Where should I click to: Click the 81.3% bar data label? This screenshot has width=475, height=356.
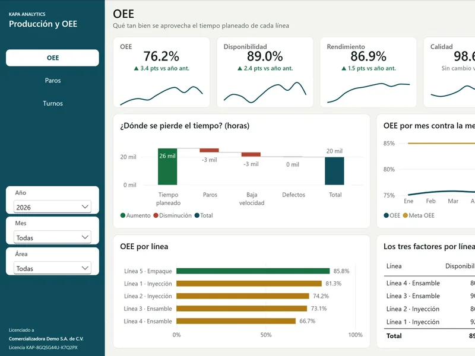pos(333,284)
